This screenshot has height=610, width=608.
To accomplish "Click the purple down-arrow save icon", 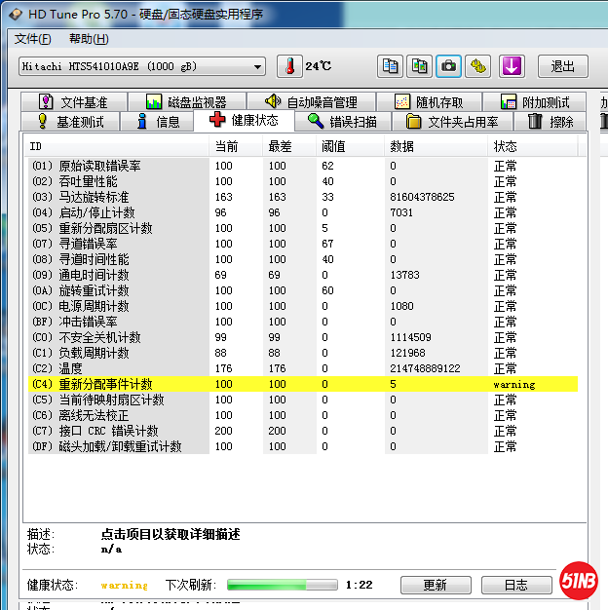I will point(512,66).
